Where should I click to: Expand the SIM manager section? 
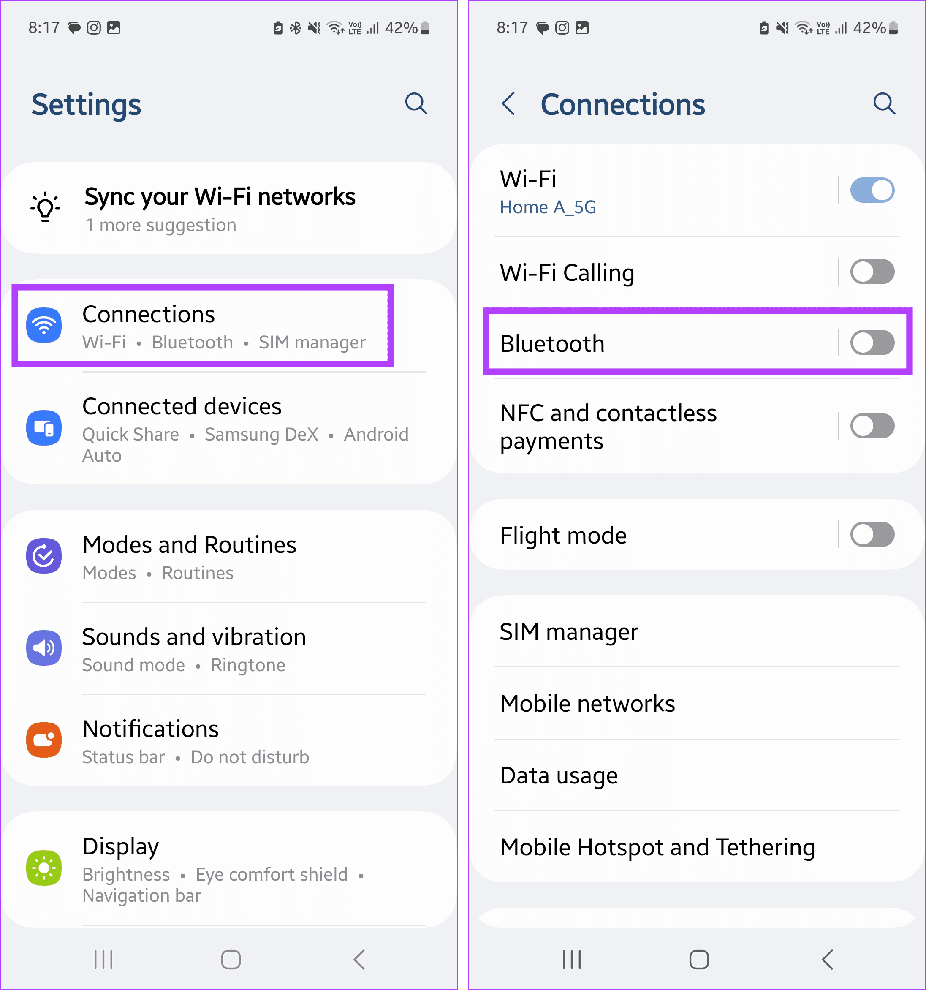695,631
